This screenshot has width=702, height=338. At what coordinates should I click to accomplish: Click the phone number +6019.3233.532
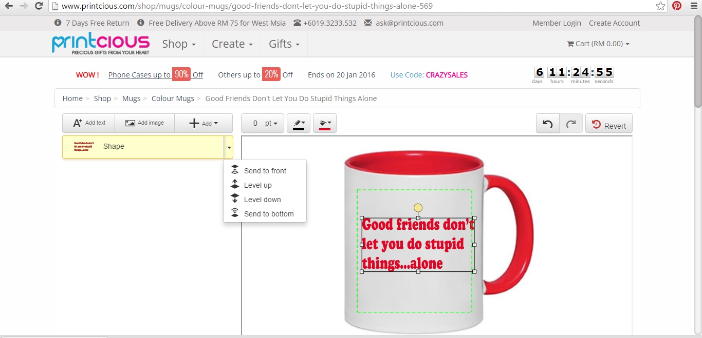coord(330,23)
